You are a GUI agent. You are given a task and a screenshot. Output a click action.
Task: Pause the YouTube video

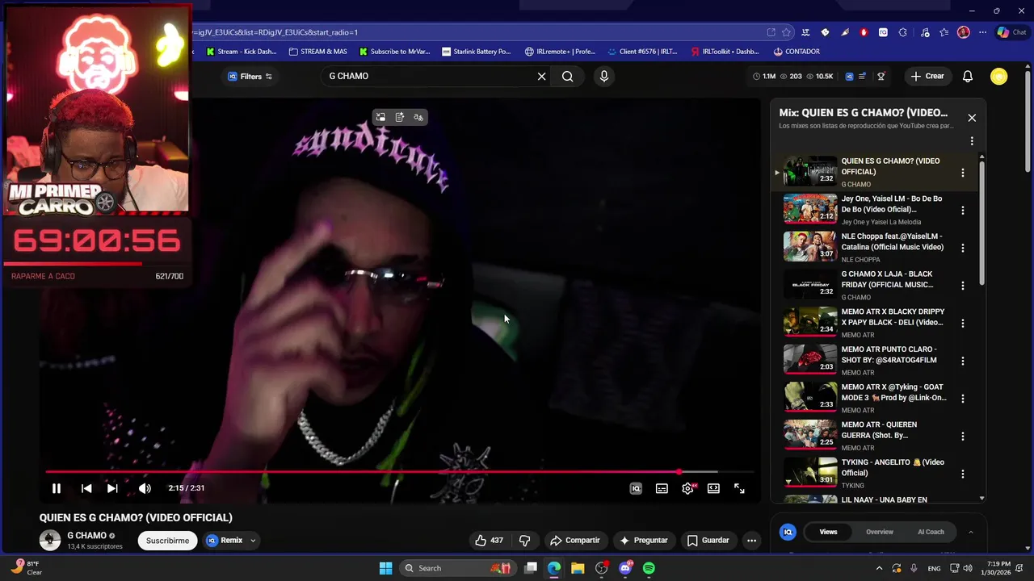[x=57, y=488]
